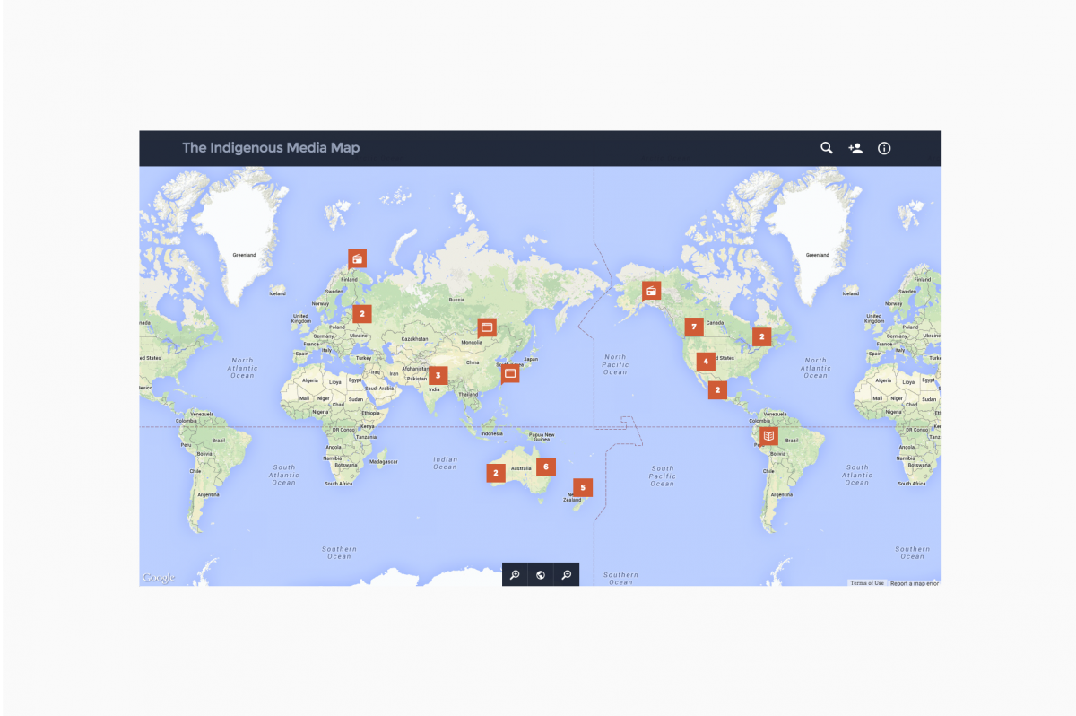Open the window-icon marker near South Korea

509,372
